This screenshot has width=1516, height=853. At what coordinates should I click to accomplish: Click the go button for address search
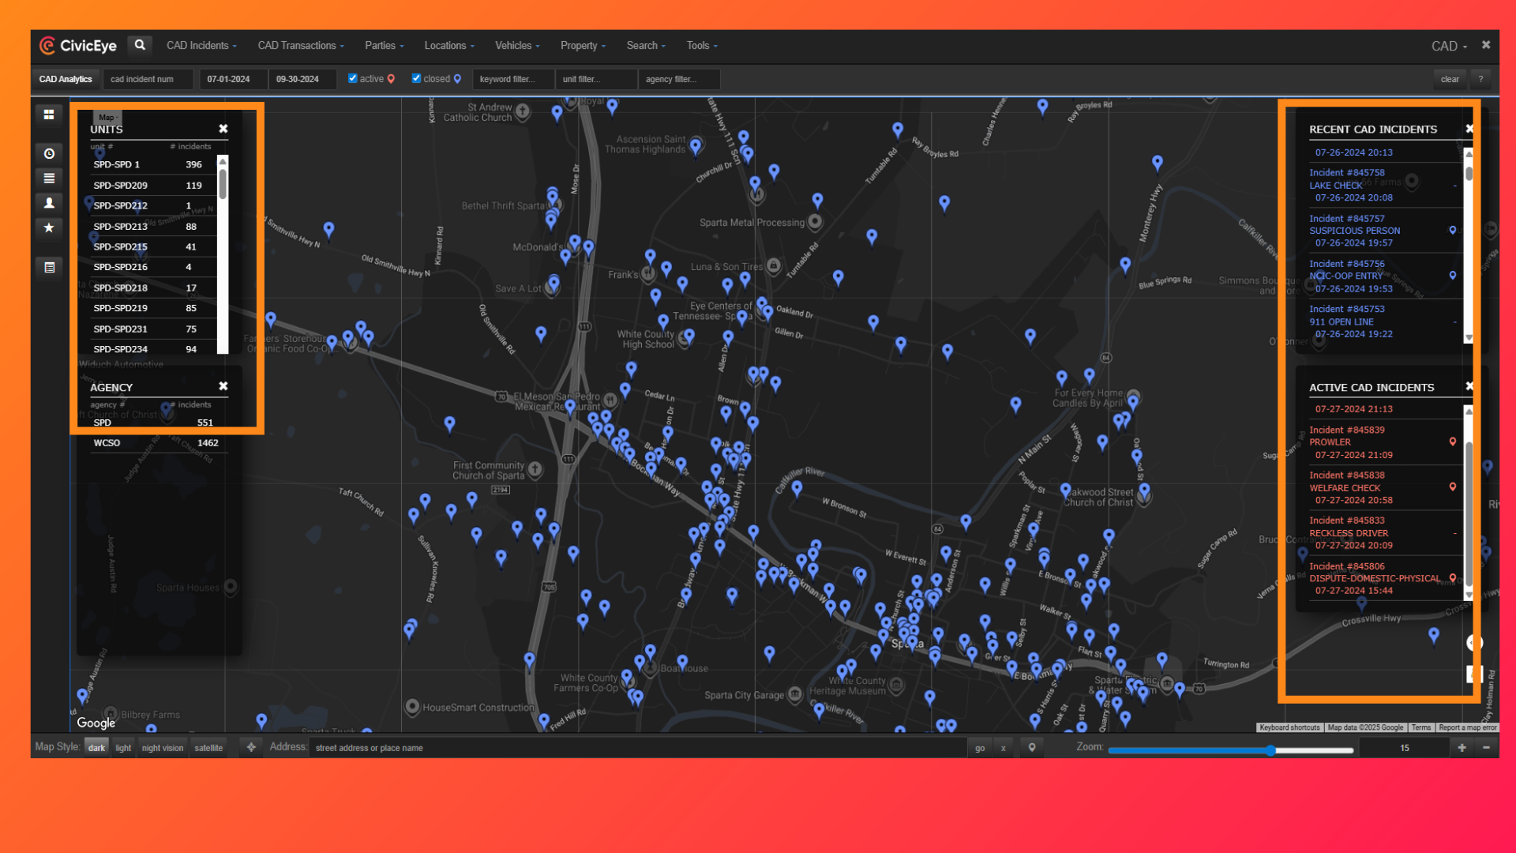(980, 748)
